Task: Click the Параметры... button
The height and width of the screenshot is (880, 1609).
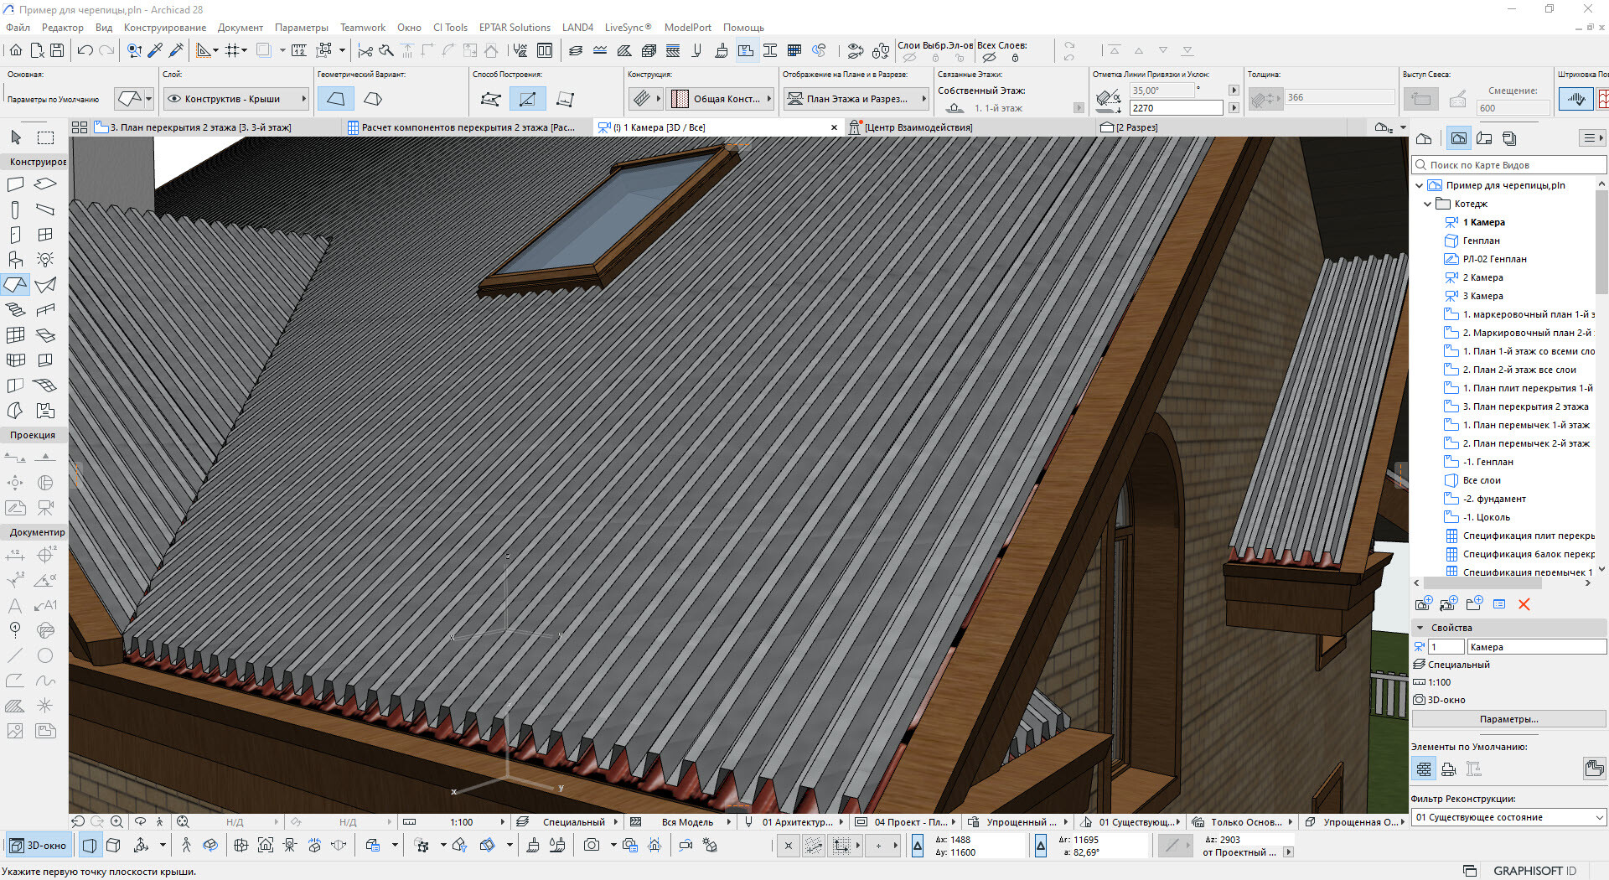Action: [1508, 719]
